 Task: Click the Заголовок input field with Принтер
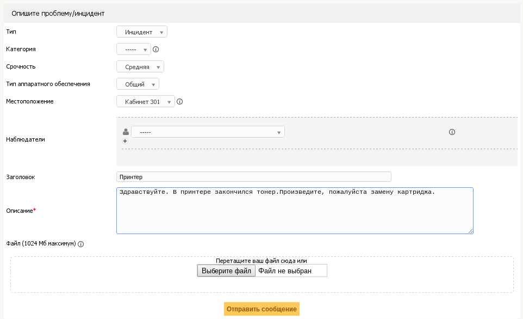[x=254, y=177]
